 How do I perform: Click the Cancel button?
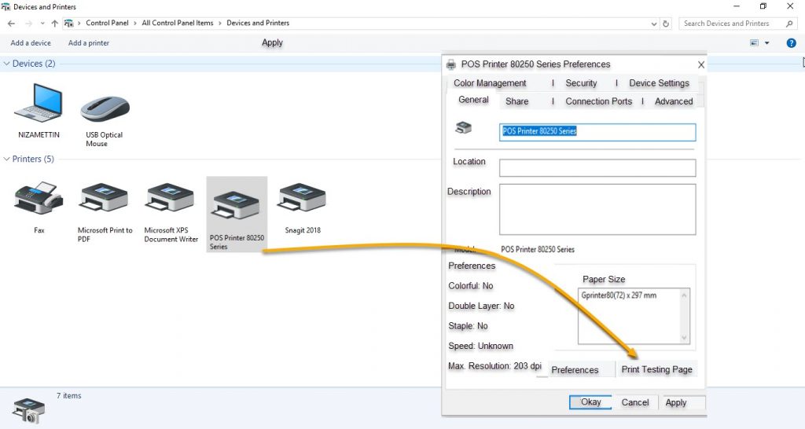[x=635, y=403]
